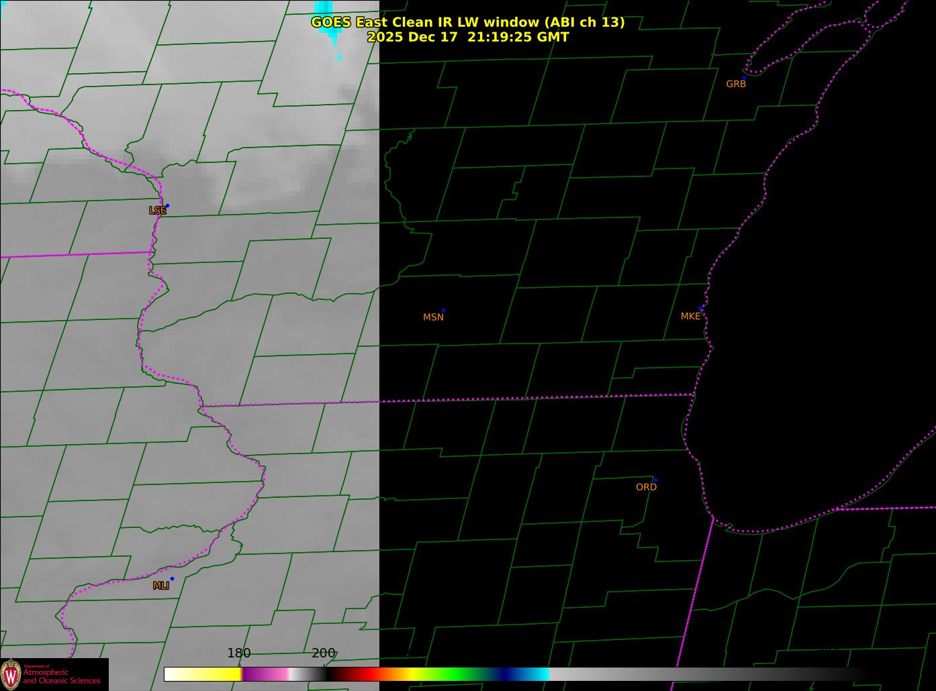Screen dimensions: 936x691
Task: Click the GRB station label
Action: pos(736,85)
